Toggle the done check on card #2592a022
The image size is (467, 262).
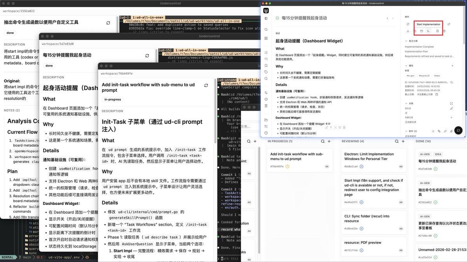435,202
